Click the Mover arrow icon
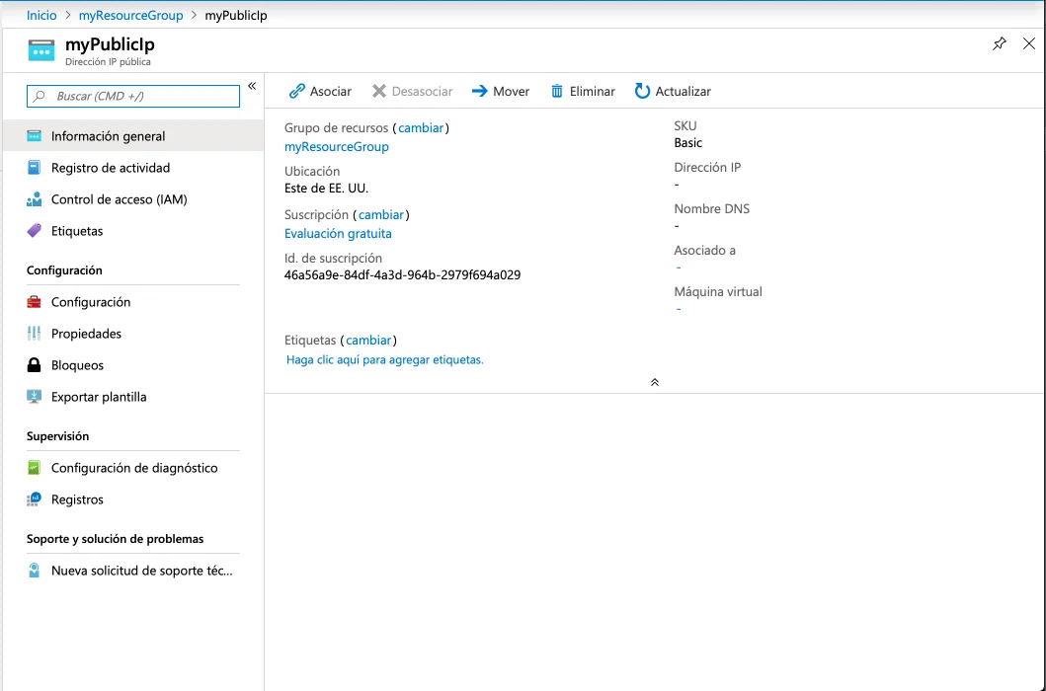This screenshot has width=1046, height=691. (x=480, y=92)
